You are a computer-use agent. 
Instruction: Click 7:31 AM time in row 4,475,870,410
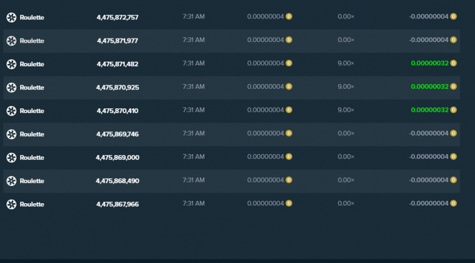click(194, 110)
